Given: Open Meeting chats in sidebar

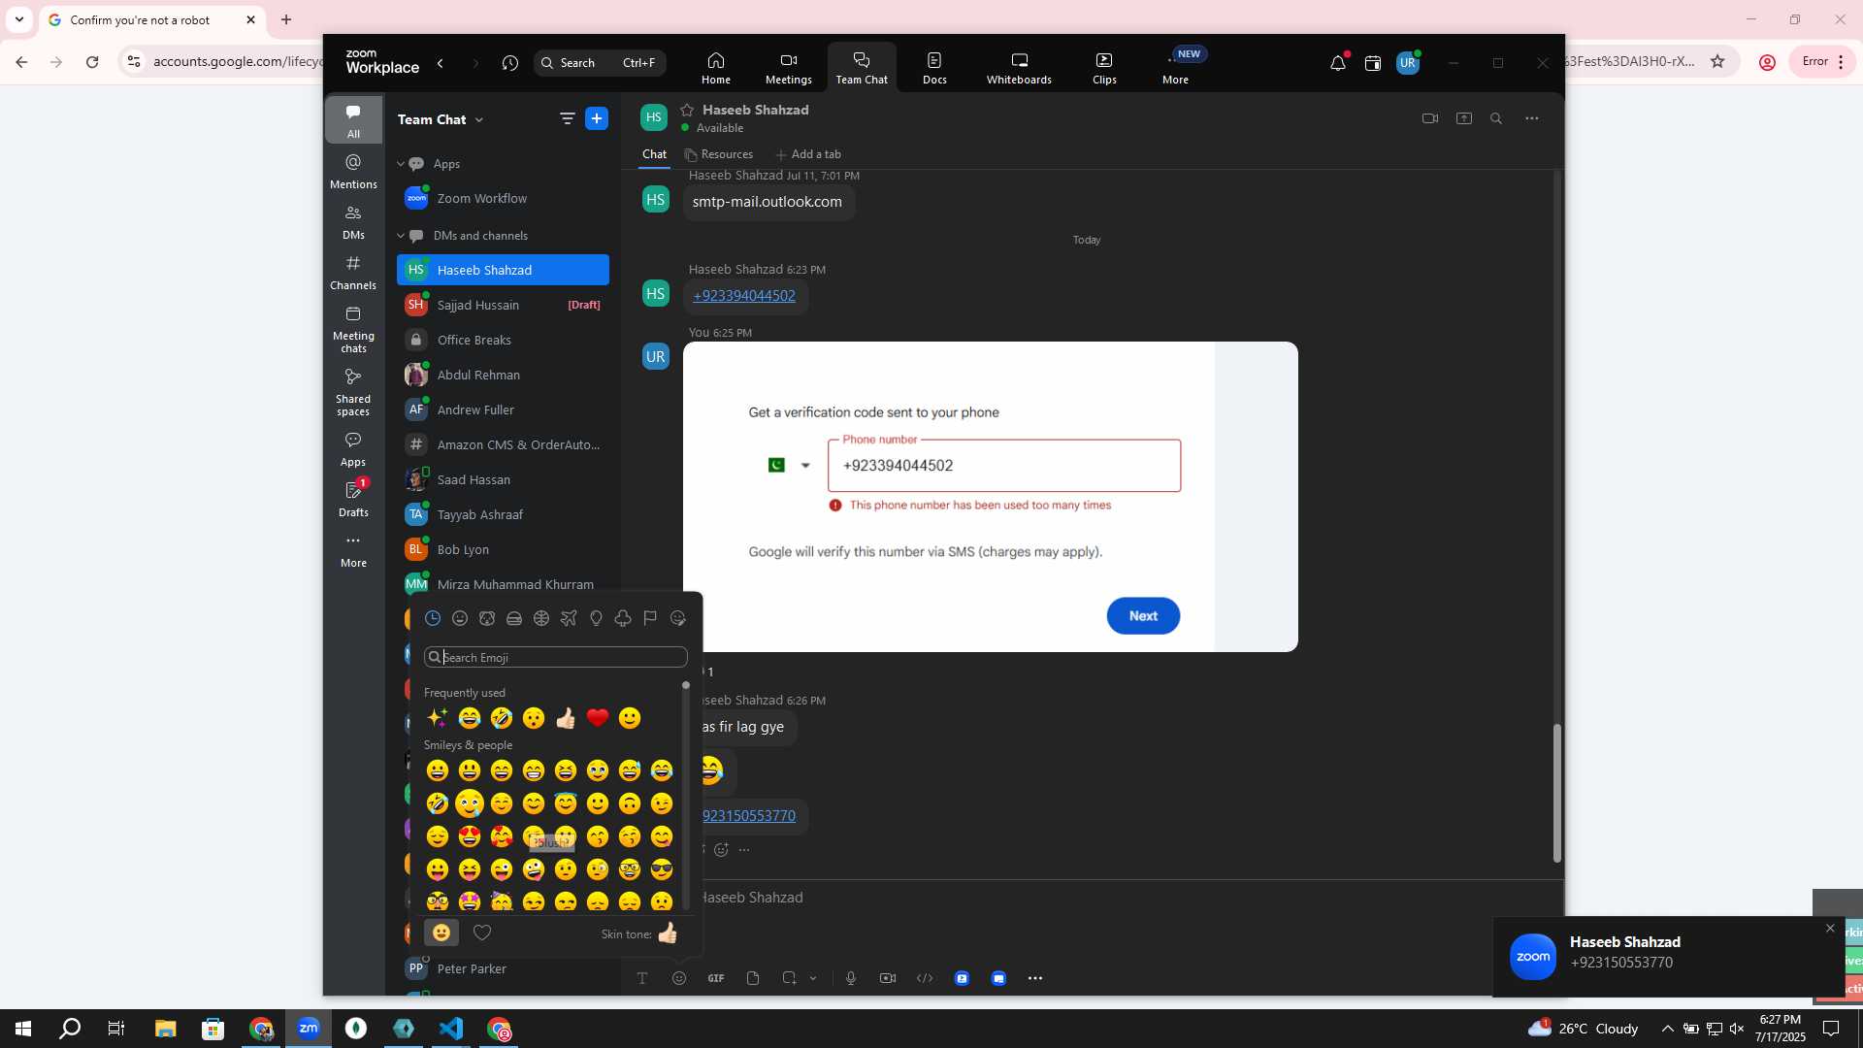Looking at the screenshot, I should pyautogui.click(x=353, y=329).
